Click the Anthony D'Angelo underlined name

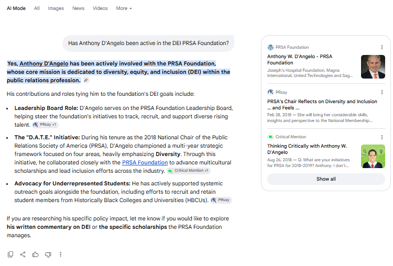point(44,63)
